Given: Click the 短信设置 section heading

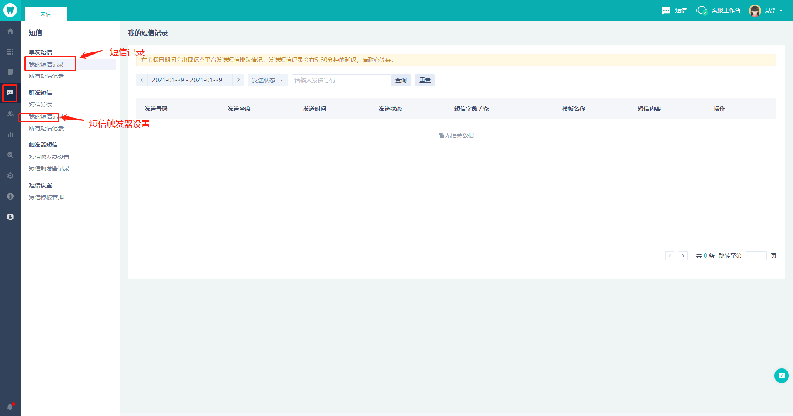Looking at the screenshot, I should pyautogui.click(x=40, y=185).
